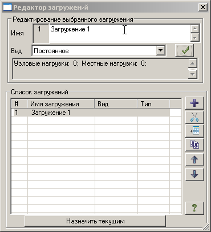Open the Вид dropdown showing Постоянное

[x=161, y=51]
